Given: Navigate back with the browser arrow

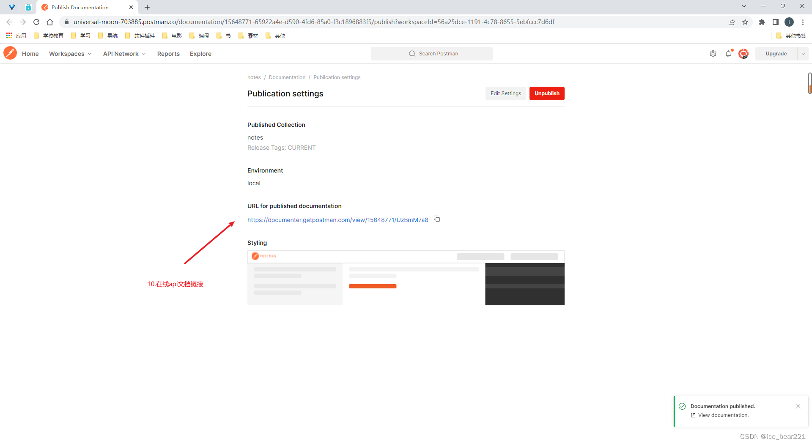Looking at the screenshot, I should coord(9,22).
